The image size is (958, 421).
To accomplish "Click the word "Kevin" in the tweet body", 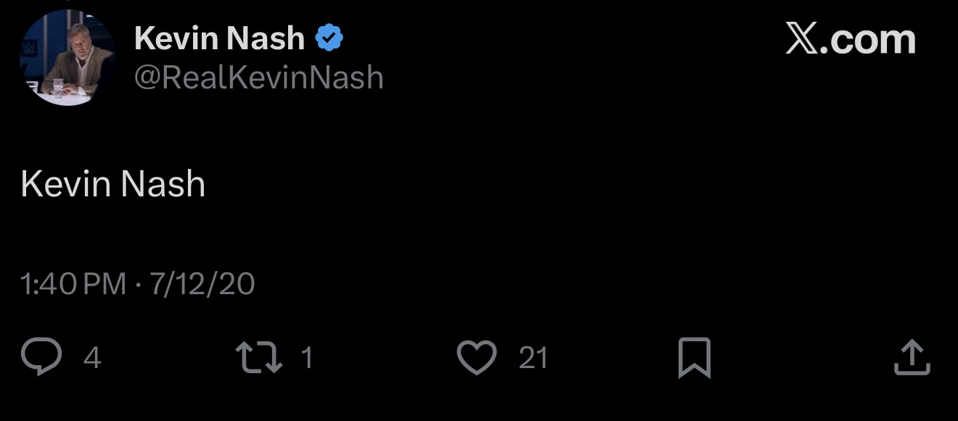I will pyautogui.click(x=65, y=184).
